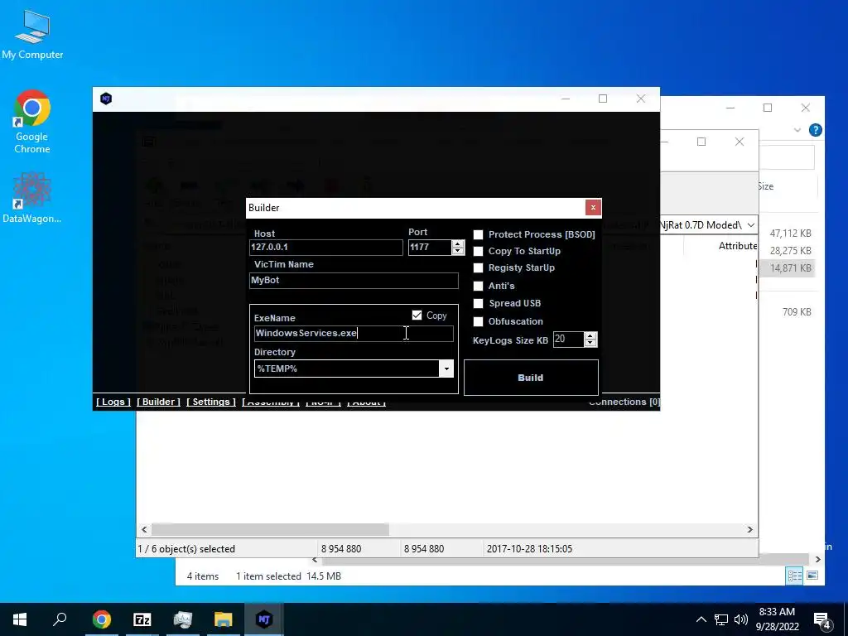Viewport: 848px width, 636px height.
Task: Click the 7-Zip scrollbar right arrow
Action: click(750, 529)
